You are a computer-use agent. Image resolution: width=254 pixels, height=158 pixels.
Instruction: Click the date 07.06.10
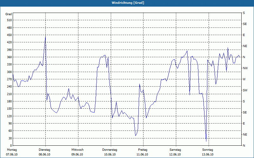[12, 155]
